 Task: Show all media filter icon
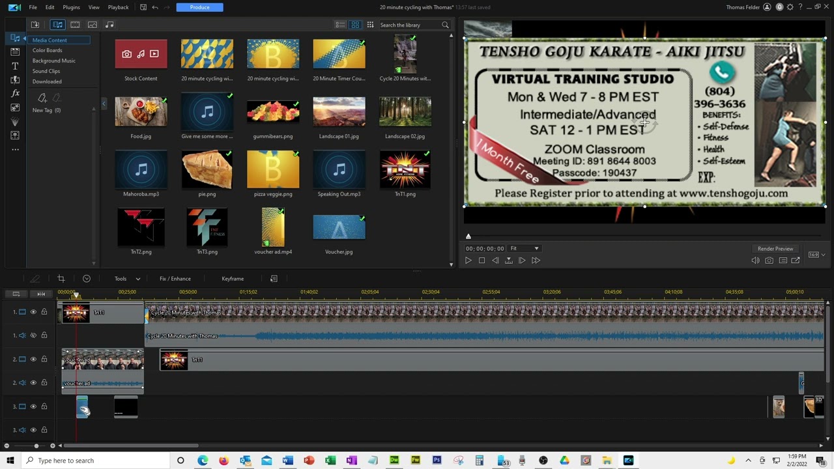click(x=58, y=25)
